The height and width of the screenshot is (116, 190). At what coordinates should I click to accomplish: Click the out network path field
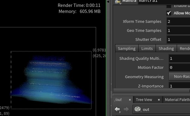click(161, 109)
